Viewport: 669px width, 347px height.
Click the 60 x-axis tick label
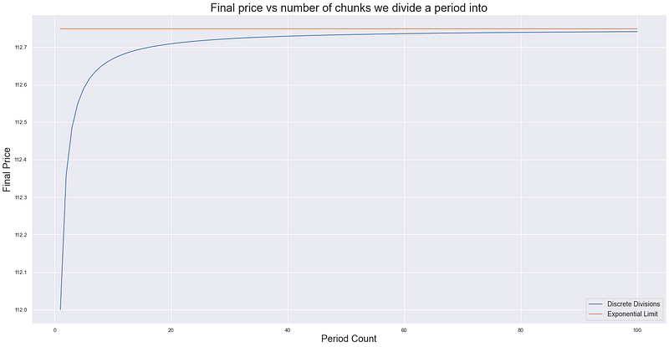[404, 328]
